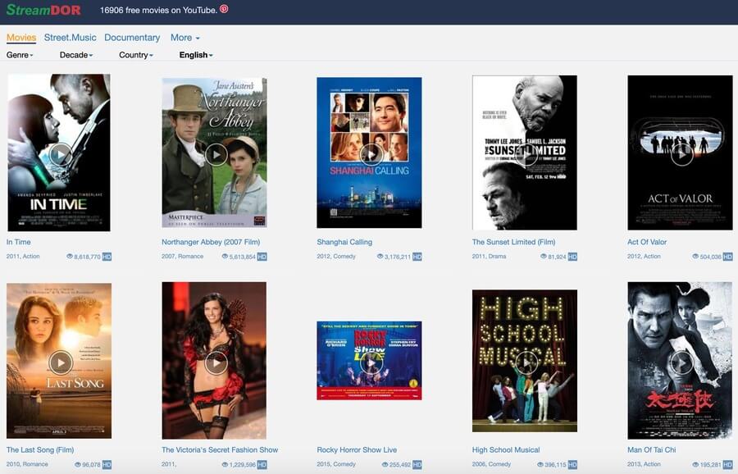Open the Genre dropdown filter
Screen dimensions: 738x474
click(x=20, y=55)
